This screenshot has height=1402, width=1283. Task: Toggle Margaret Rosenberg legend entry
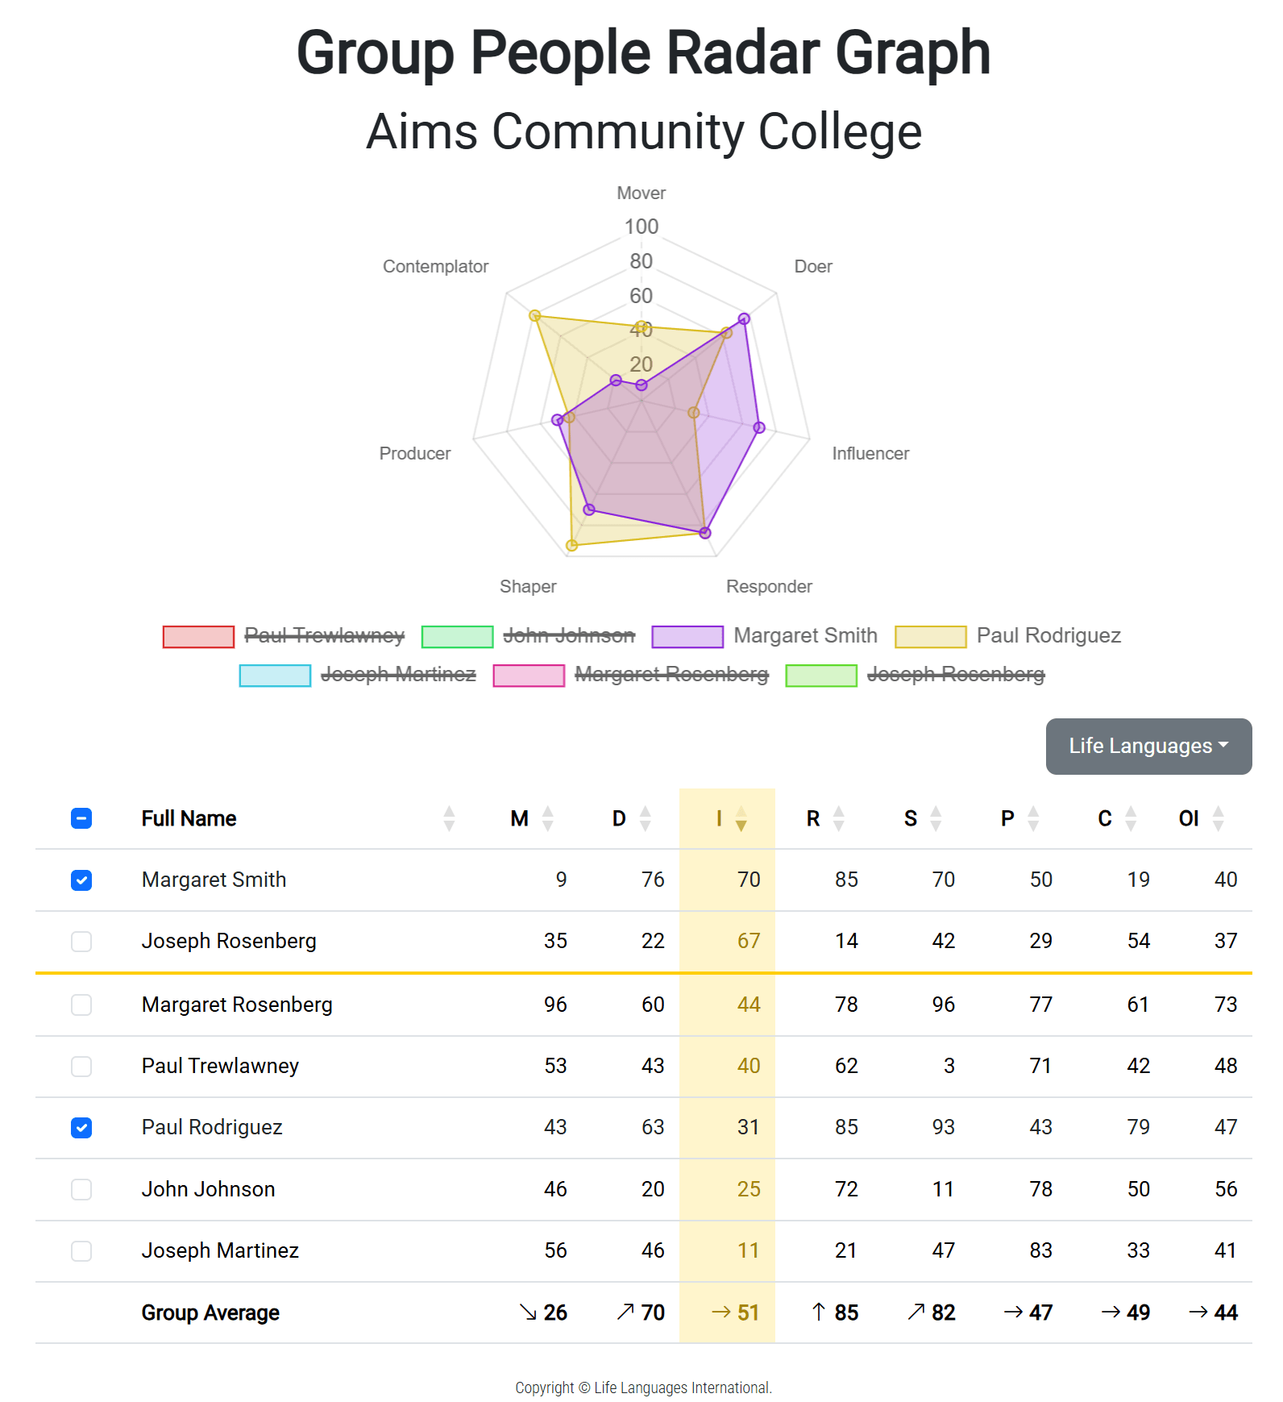[x=673, y=675]
